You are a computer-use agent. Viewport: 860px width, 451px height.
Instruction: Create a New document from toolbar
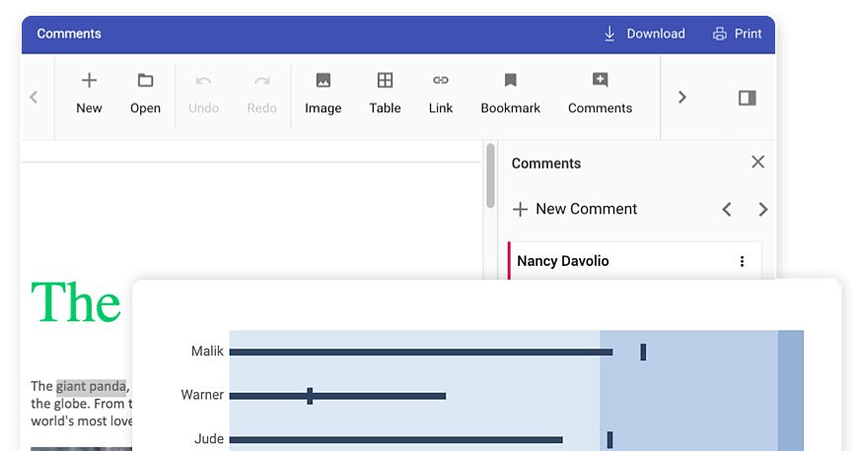click(x=89, y=94)
